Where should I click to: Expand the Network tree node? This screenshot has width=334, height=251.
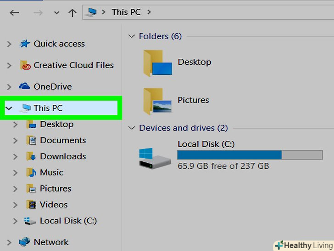pos(9,243)
